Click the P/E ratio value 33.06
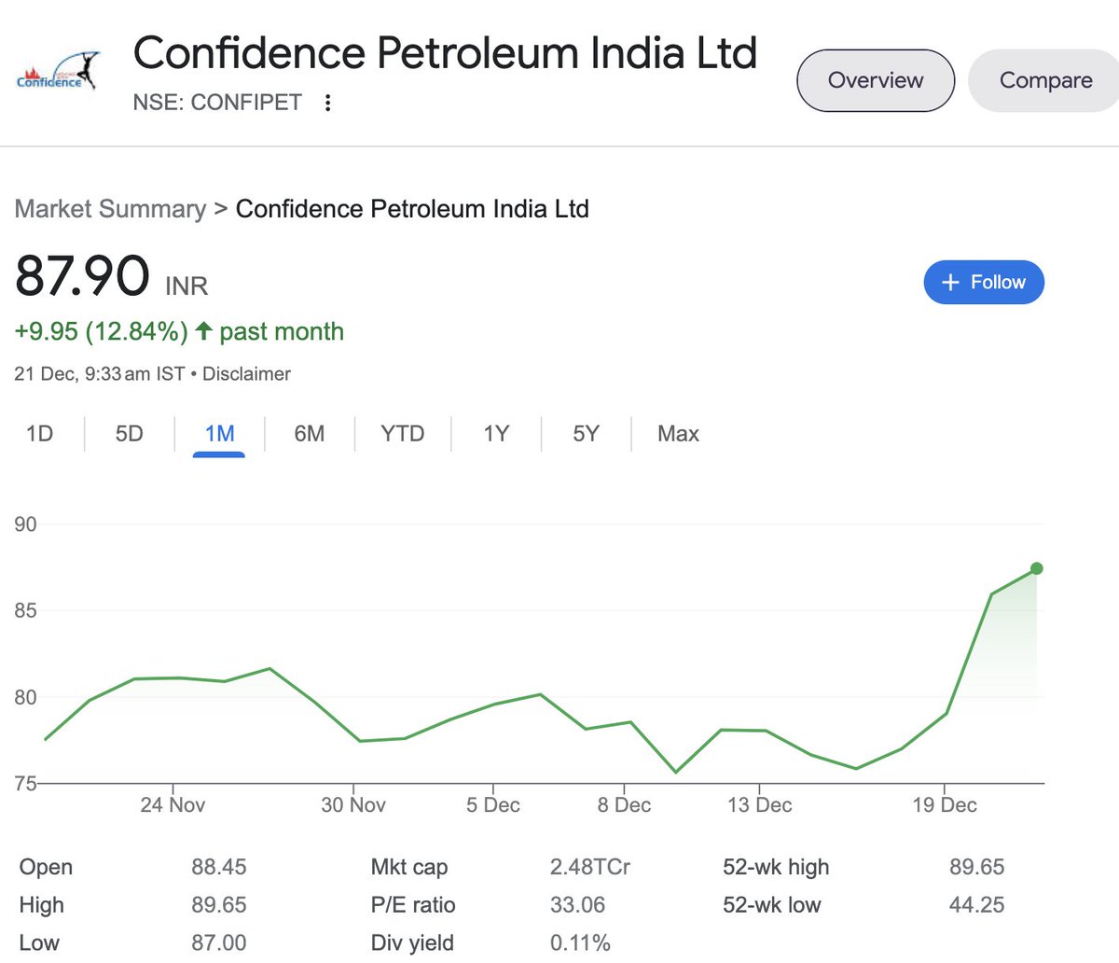Image resolution: width=1119 pixels, height=963 pixels. pos(577,905)
